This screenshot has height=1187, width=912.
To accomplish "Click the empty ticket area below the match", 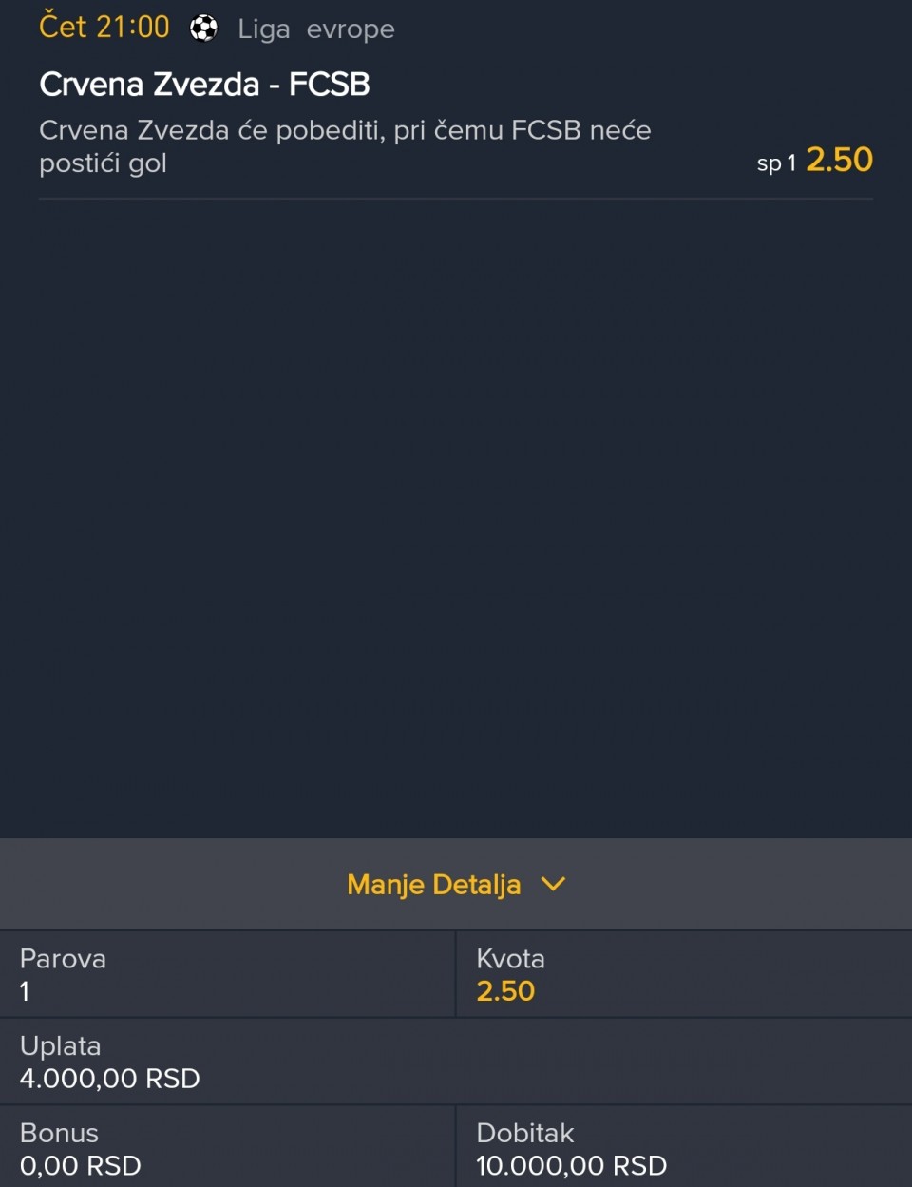I will [456, 513].
